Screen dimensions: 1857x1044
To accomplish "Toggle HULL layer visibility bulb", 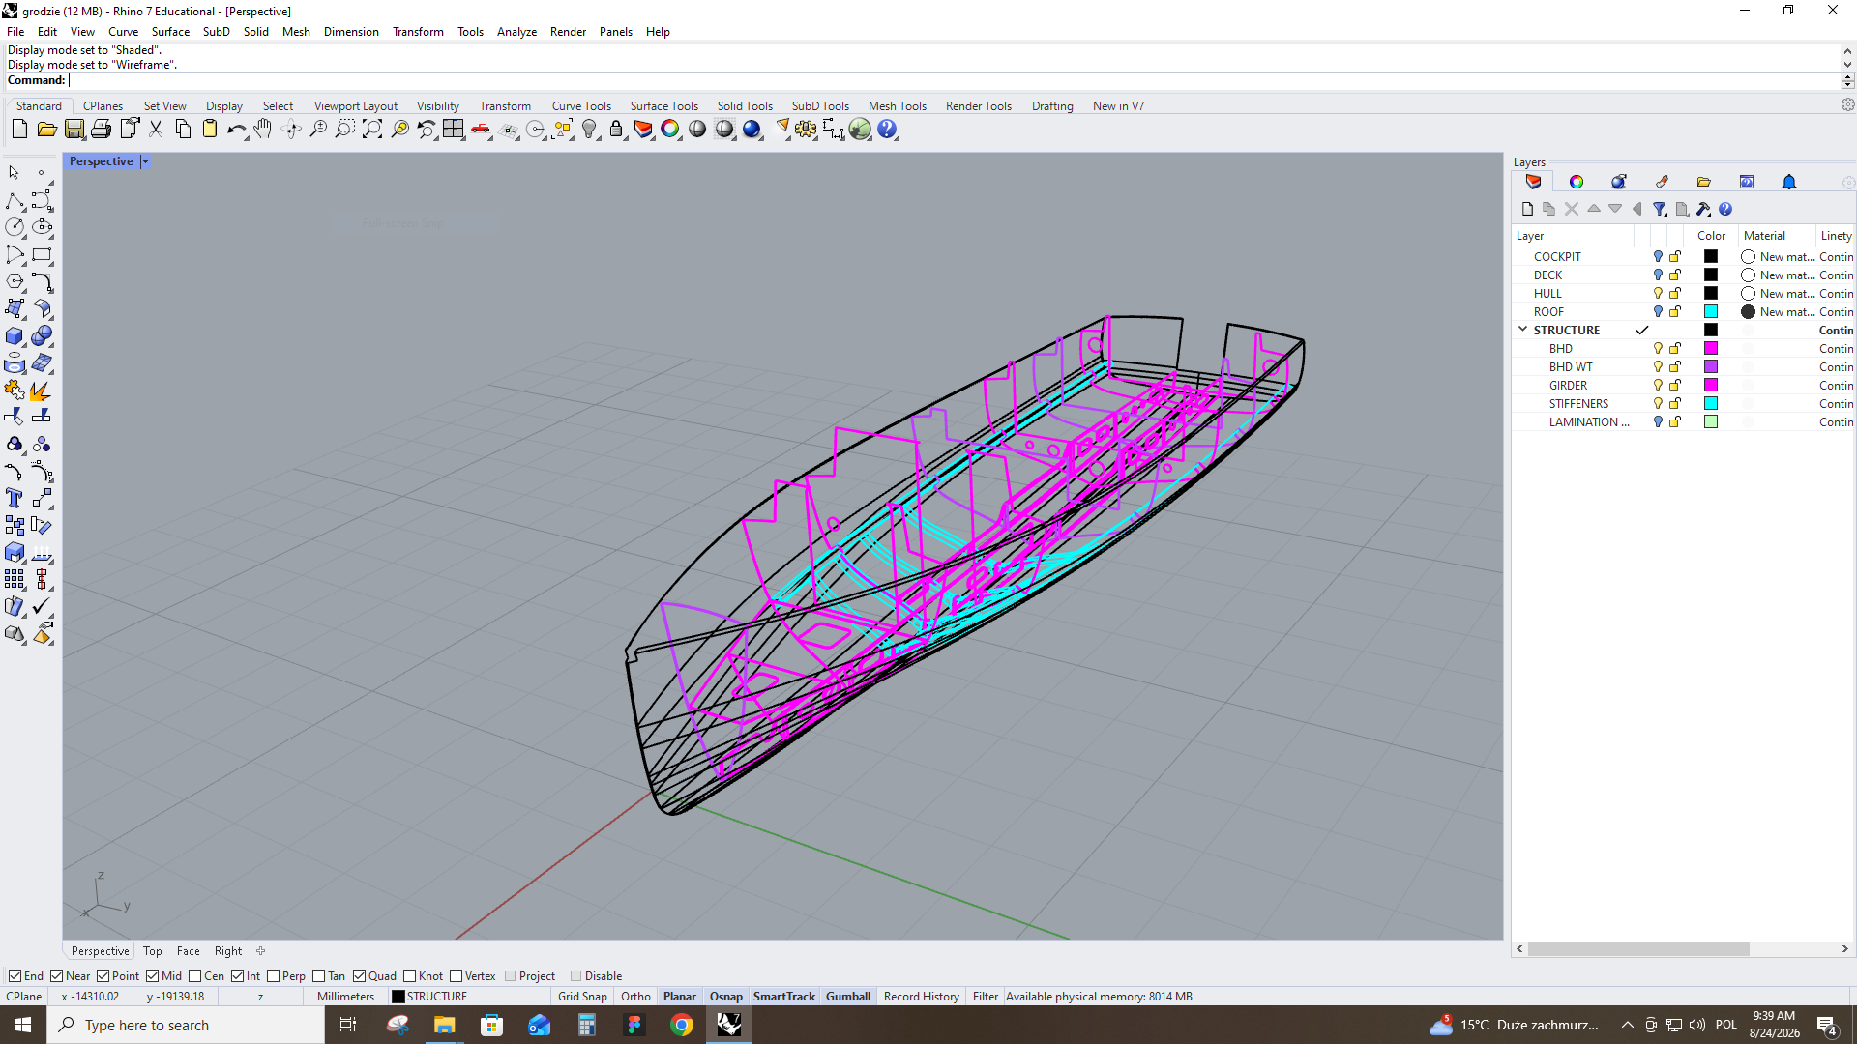I will click(x=1658, y=294).
